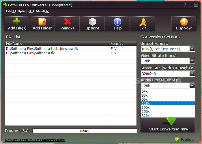
Task: Select D:\Softpedia Files\Softpedia.flv row
Action: pyautogui.click(x=71, y=53)
